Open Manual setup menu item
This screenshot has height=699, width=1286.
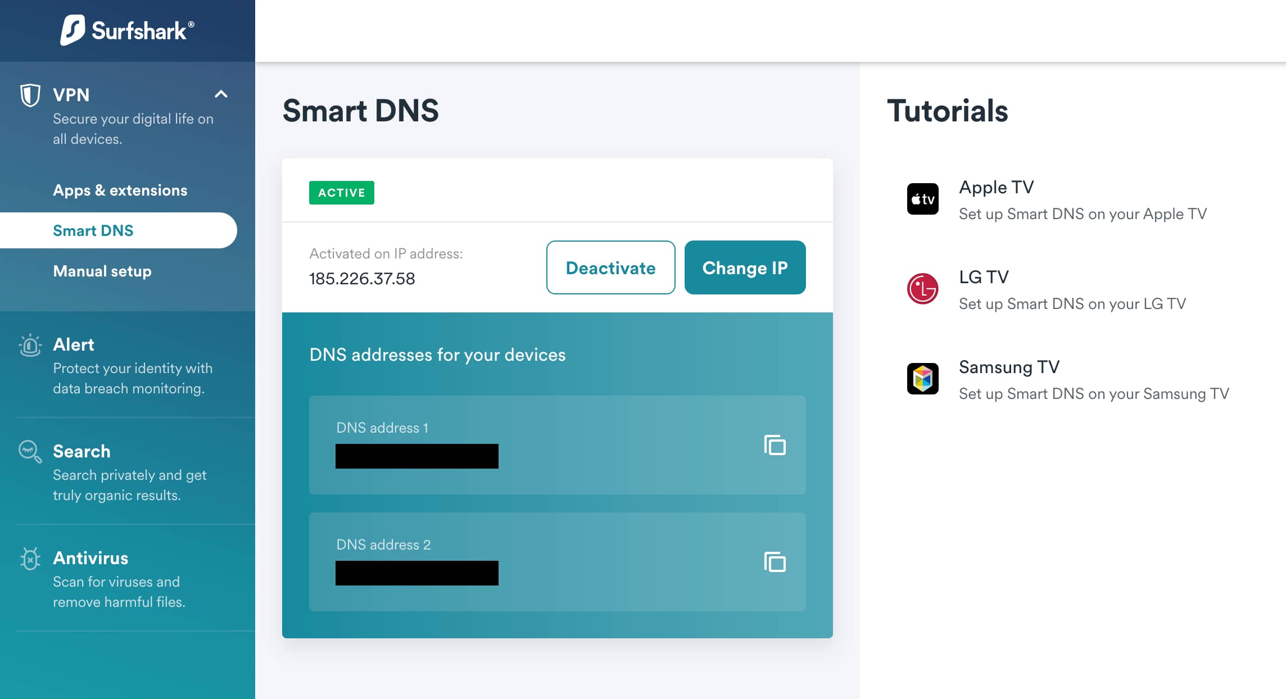click(102, 271)
